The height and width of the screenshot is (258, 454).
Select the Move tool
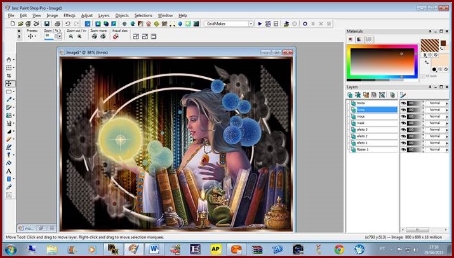pyautogui.click(x=9, y=83)
